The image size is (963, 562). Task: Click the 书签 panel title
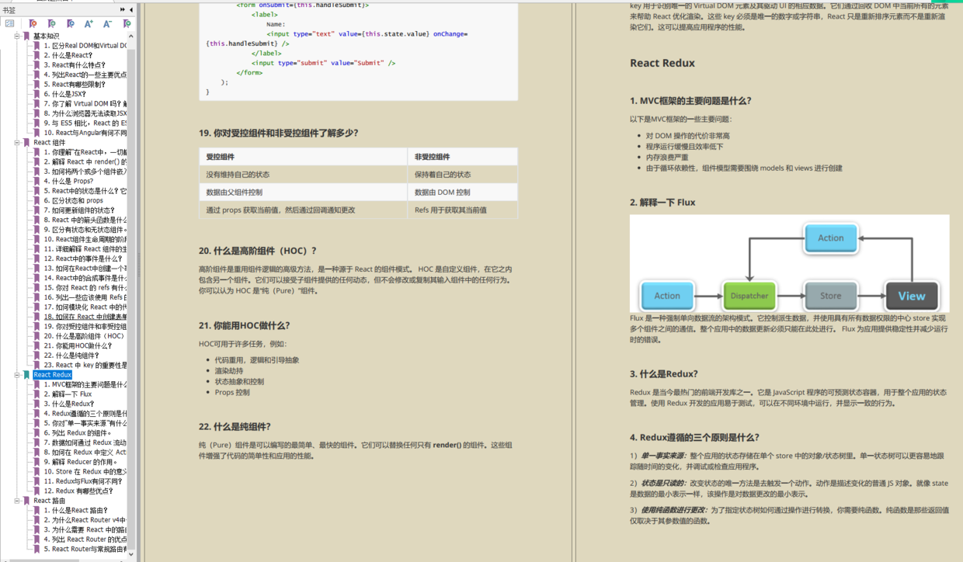[x=9, y=9]
